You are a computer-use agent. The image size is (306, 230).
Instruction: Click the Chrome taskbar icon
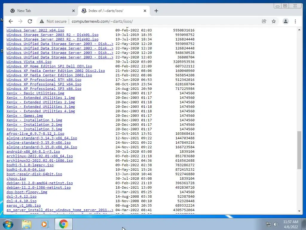coord(64,224)
